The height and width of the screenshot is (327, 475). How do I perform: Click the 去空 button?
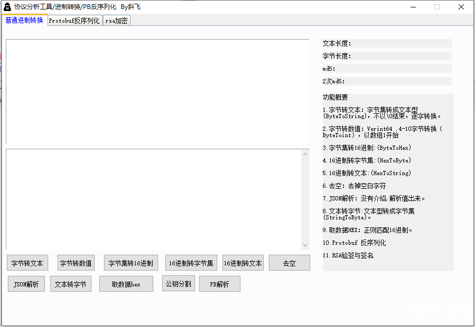(290, 263)
